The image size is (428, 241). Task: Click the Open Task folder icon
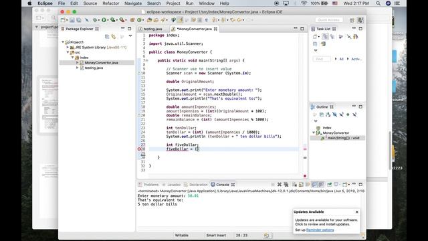click(156, 20)
